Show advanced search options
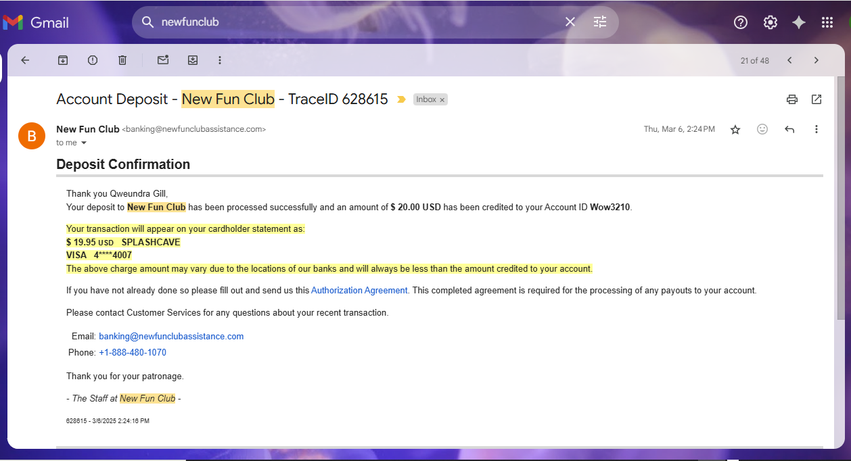The height and width of the screenshot is (461, 851). click(x=600, y=22)
